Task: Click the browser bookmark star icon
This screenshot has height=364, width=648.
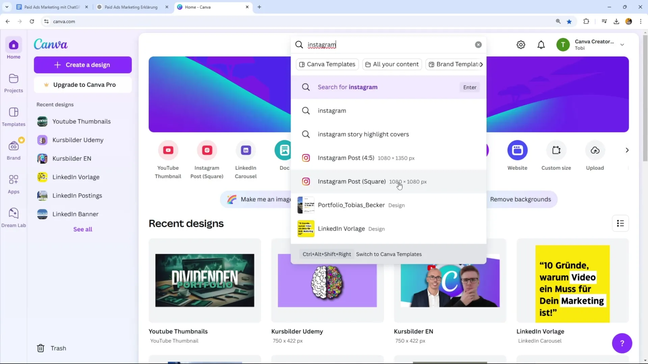Action: pyautogui.click(x=569, y=21)
